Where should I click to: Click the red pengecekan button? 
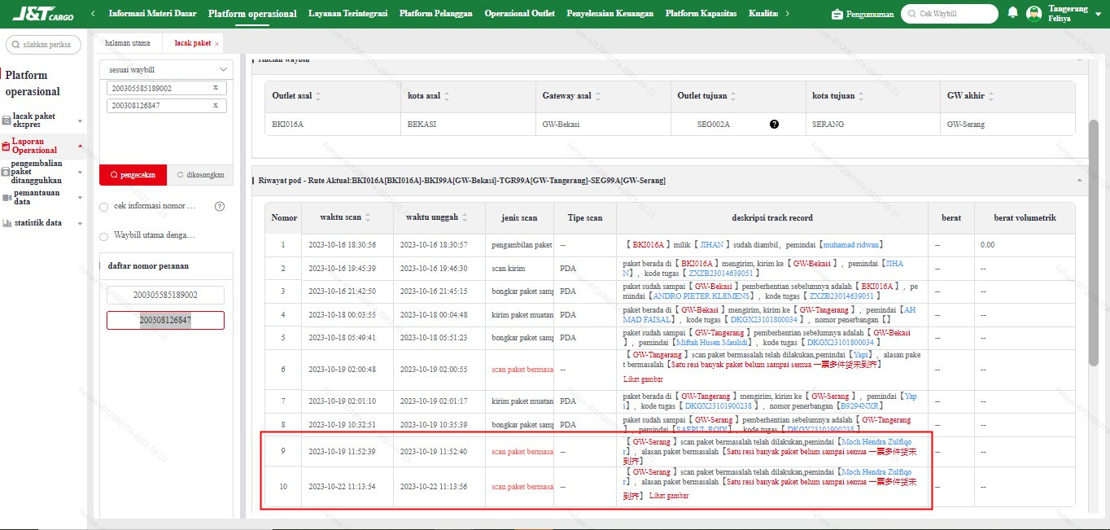[133, 175]
